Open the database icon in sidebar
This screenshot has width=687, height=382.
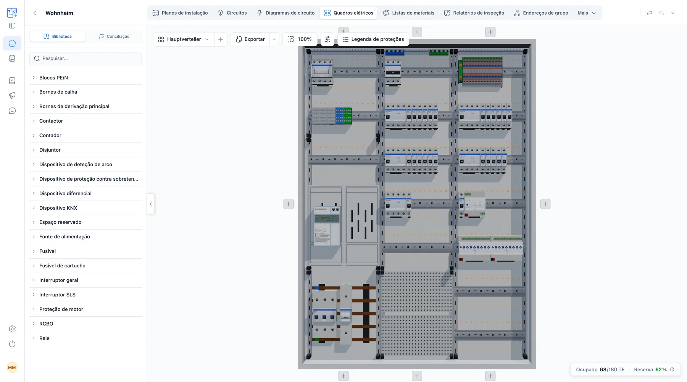(12, 58)
